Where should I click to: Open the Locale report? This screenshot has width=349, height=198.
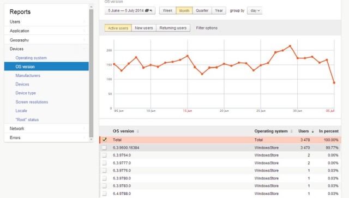(21, 111)
